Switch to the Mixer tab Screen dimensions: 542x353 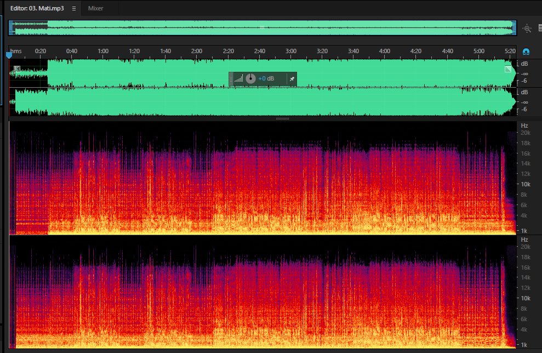pyautogui.click(x=95, y=8)
